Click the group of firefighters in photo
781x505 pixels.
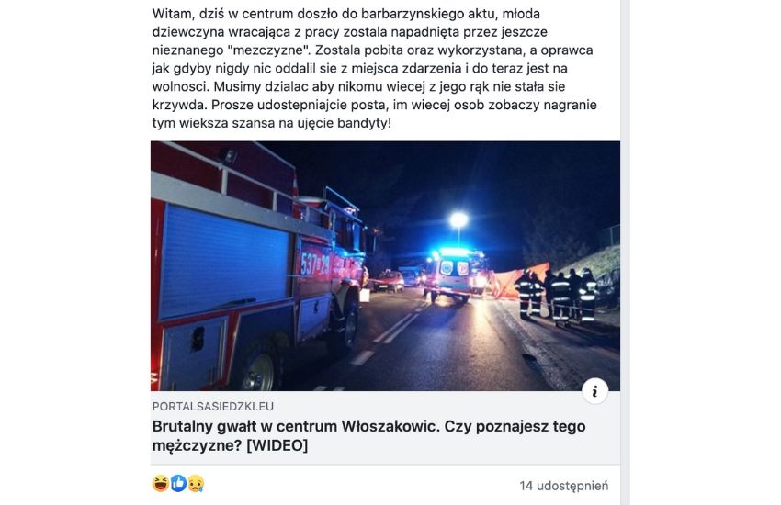coord(555,297)
